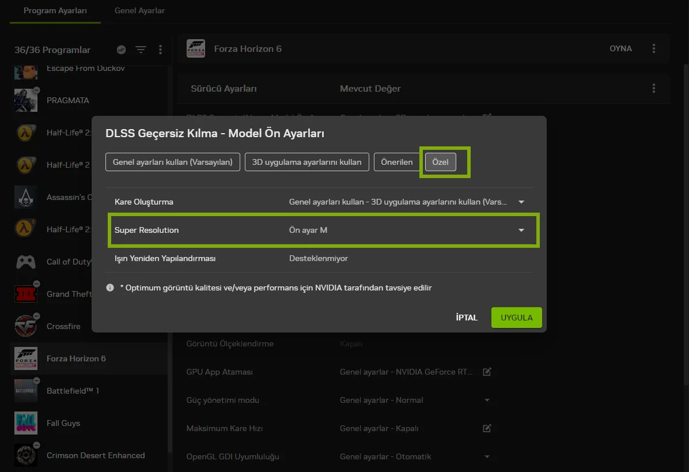This screenshot has height=472, width=689.
Task: Select the Fall Guys game icon
Action: [x=26, y=423]
